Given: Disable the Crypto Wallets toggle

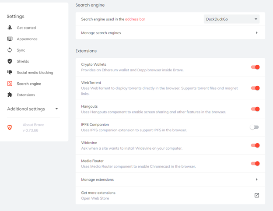Looking at the screenshot, I should (x=255, y=67).
